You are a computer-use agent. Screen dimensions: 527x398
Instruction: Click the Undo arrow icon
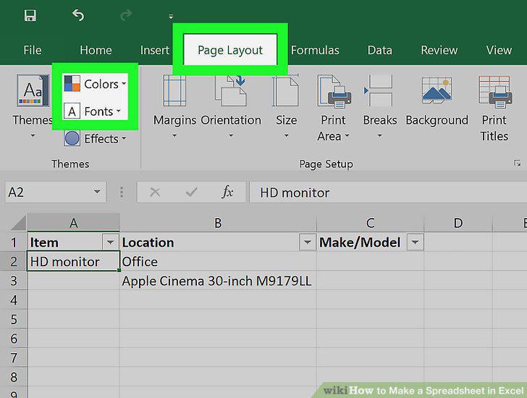78,15
